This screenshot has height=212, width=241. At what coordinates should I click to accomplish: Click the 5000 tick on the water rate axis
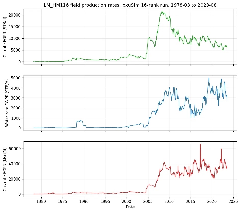point(16,78)
